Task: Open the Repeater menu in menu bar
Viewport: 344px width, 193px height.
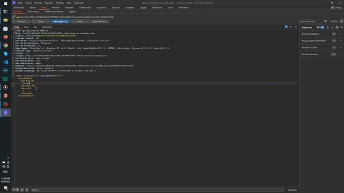Action: (49, 3)
